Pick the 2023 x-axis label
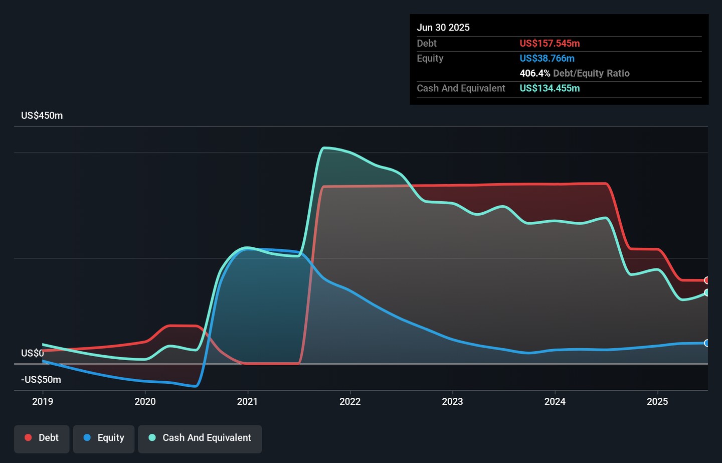 point(452,401)
